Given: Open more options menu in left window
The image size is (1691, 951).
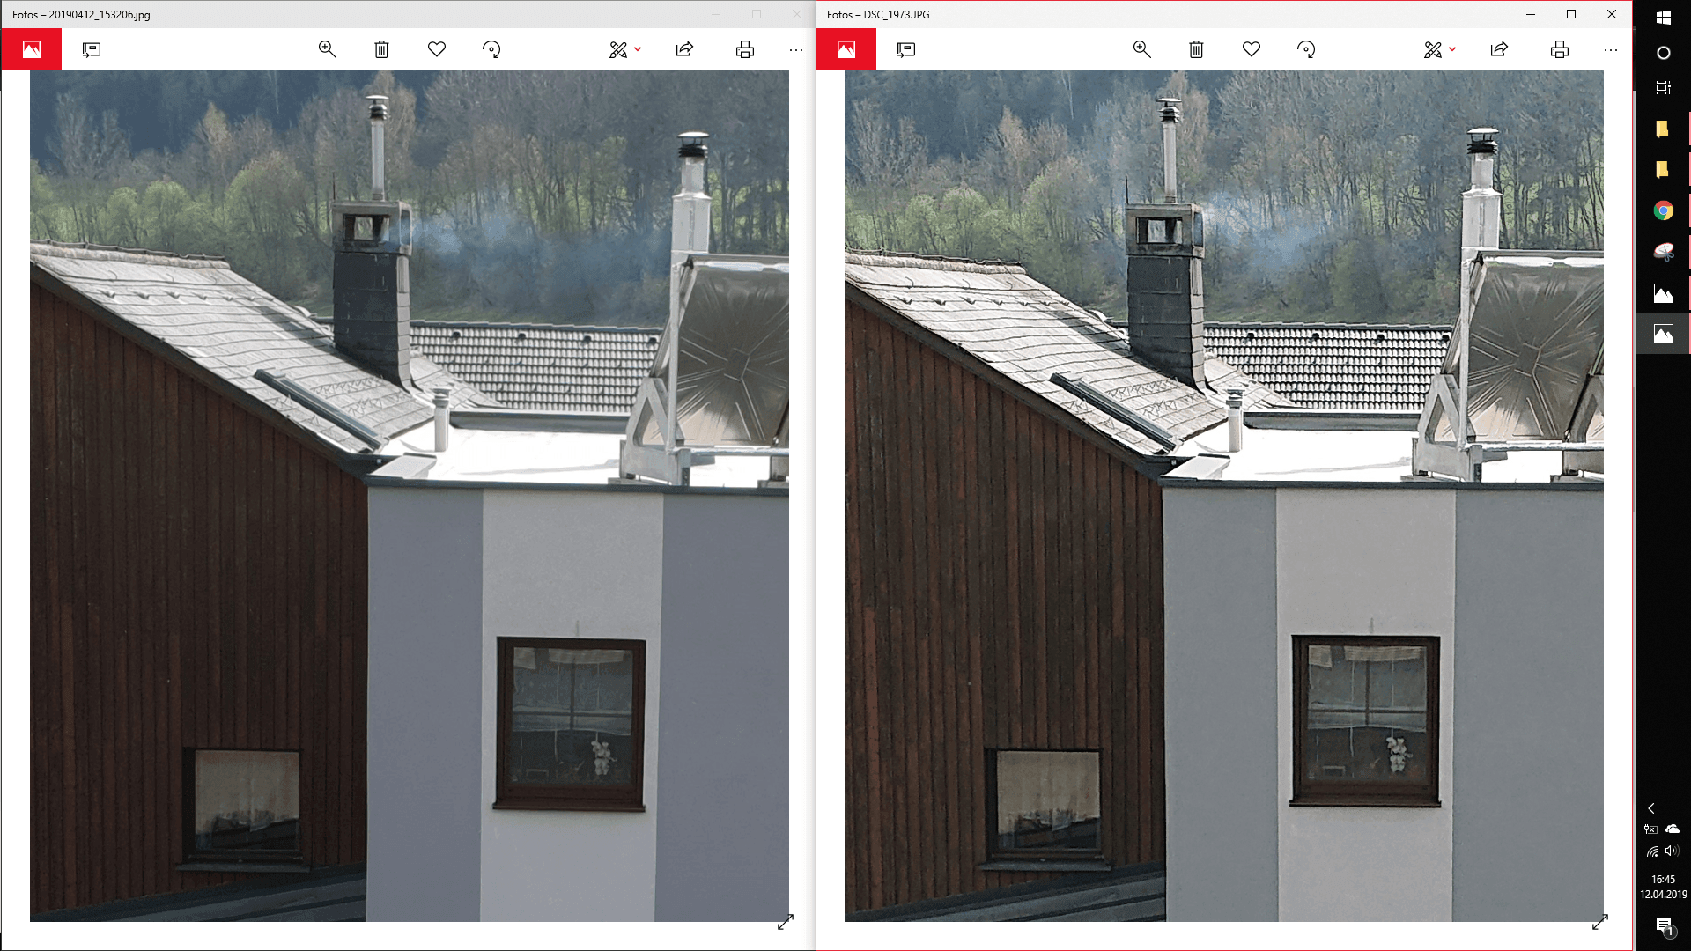Looking at the screenshot, I should click(x=796, y=50).
